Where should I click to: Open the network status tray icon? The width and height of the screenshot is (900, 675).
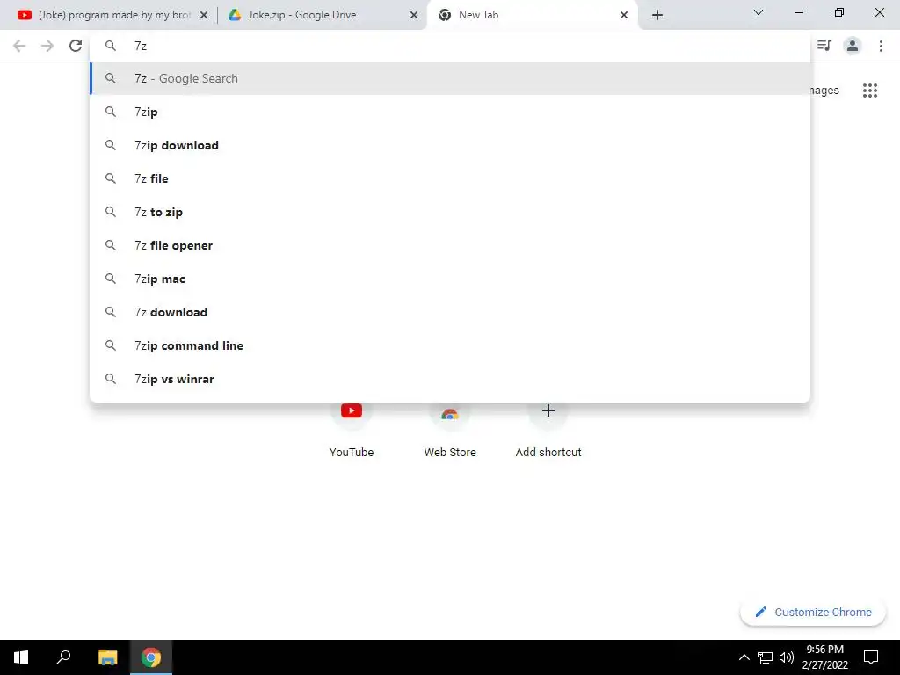point(766,657)
